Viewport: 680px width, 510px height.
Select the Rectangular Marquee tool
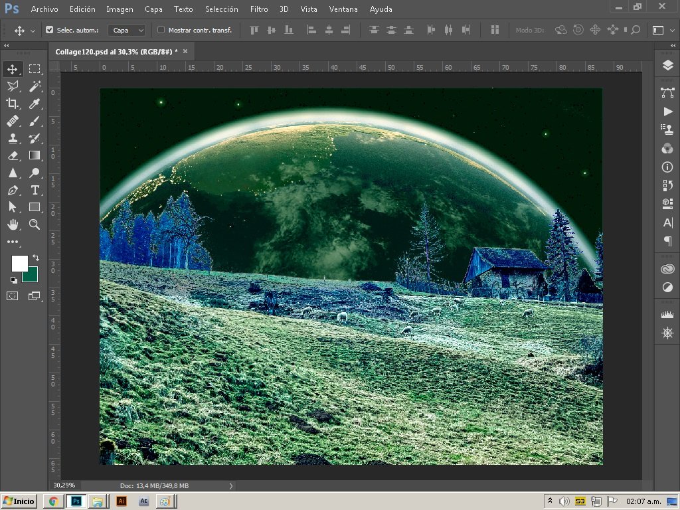tap(35, 69)
